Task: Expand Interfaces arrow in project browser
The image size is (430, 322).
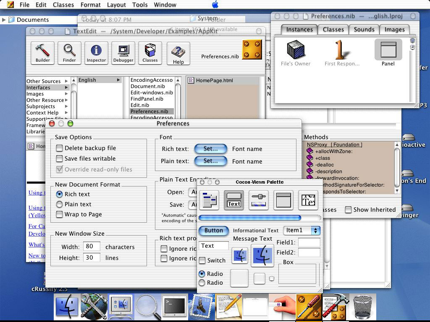Action: coord(66,87)
